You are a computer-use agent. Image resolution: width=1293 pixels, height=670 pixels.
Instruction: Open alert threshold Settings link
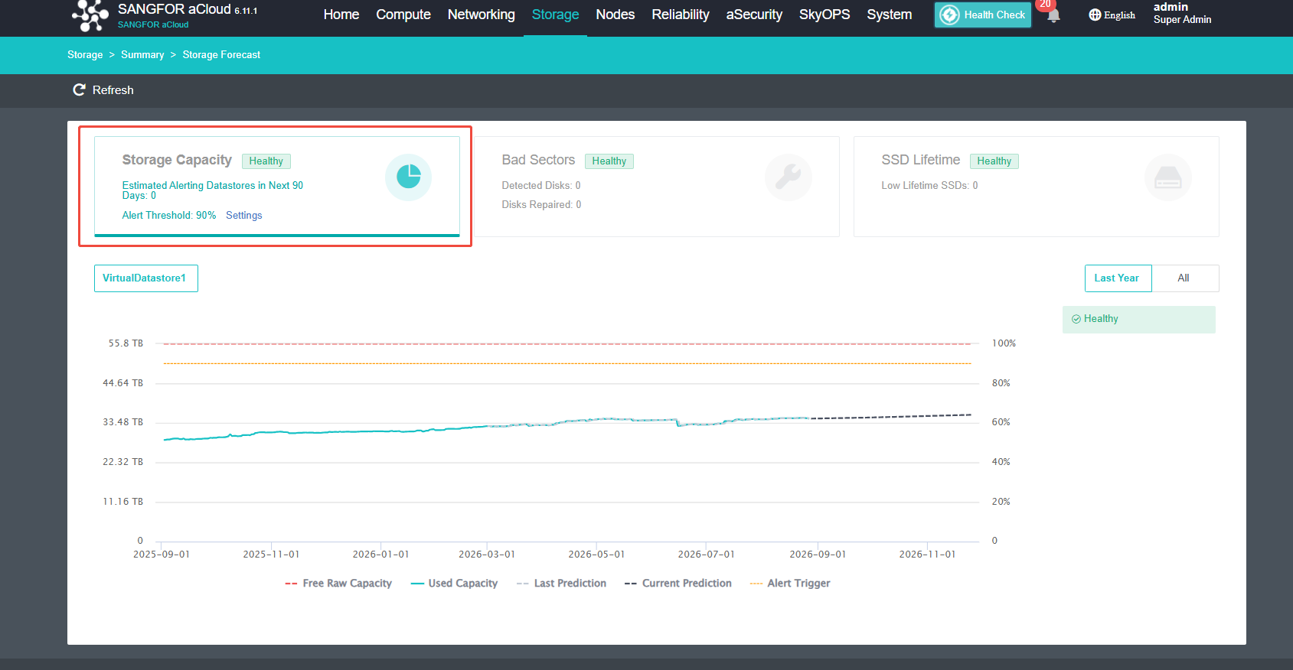[244, 216]
